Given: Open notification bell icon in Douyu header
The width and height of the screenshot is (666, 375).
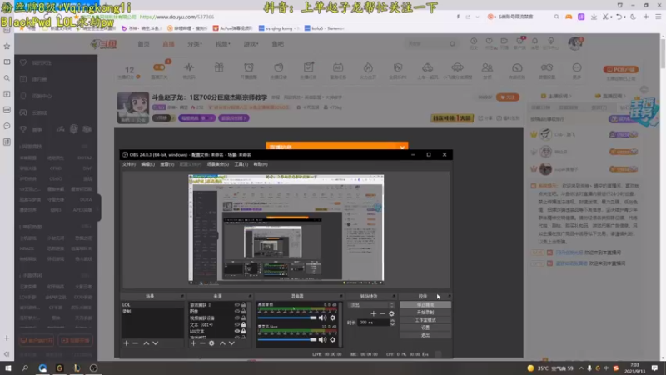Looking at the screenshot, I should (534, 41).
